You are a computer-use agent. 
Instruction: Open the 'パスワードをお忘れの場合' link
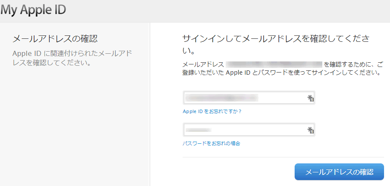tap(211, 143)
